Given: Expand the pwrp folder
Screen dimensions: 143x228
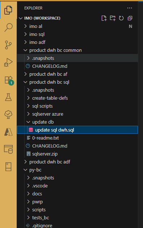Looking at the screenshot, I should (x=28, y=202).
